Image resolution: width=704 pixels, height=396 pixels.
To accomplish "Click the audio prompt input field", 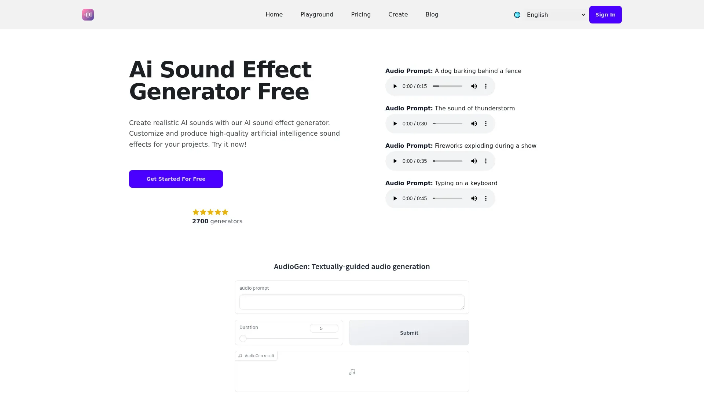I will [x=352, y=302].
